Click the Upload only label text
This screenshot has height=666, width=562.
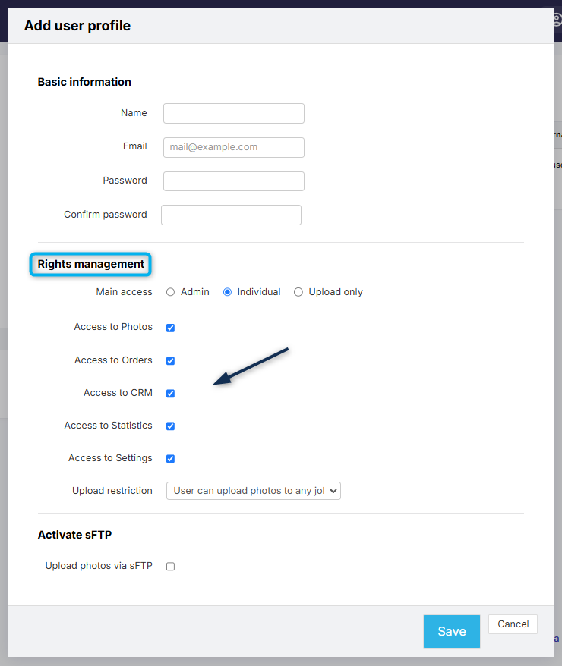coord(336,292)
